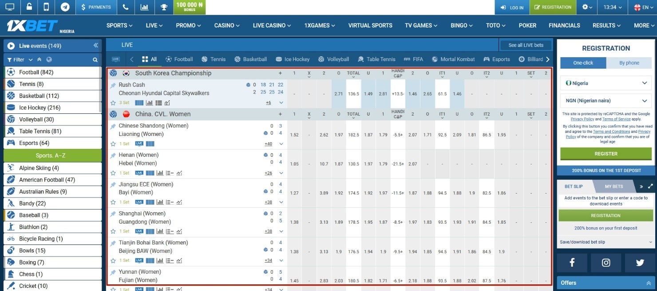Go to VIRTUAL SPORTS
Viewport: 657px width, 291px height.
pos(370,25)
